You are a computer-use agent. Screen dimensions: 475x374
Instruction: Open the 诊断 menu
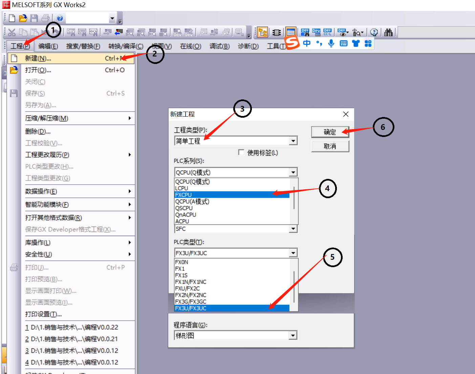click(x=248, y=46)
